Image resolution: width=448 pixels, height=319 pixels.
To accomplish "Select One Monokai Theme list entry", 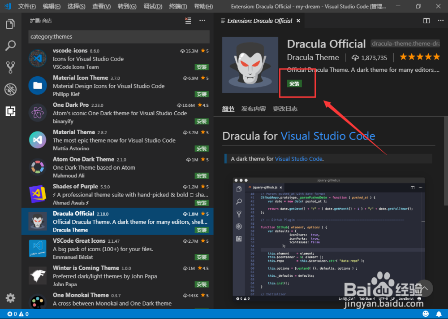I will [x=117, y=300].
